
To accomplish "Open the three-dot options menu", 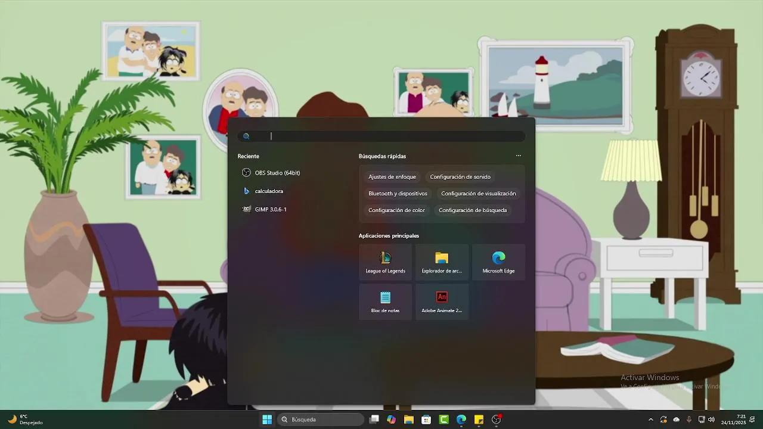I will 519,156.
